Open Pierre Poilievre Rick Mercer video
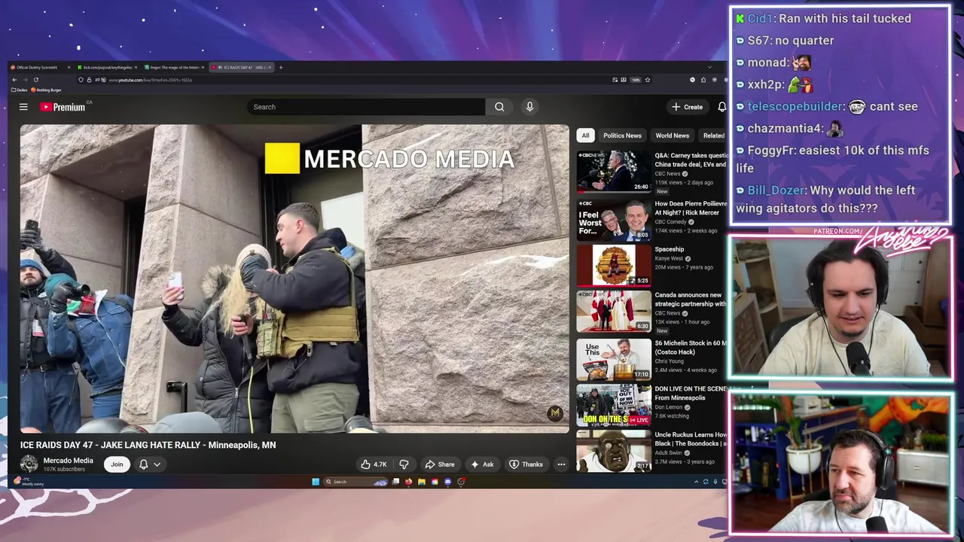 click(614, 219)
